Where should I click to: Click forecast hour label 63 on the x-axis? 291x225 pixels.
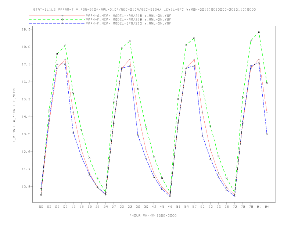point(211,207)
